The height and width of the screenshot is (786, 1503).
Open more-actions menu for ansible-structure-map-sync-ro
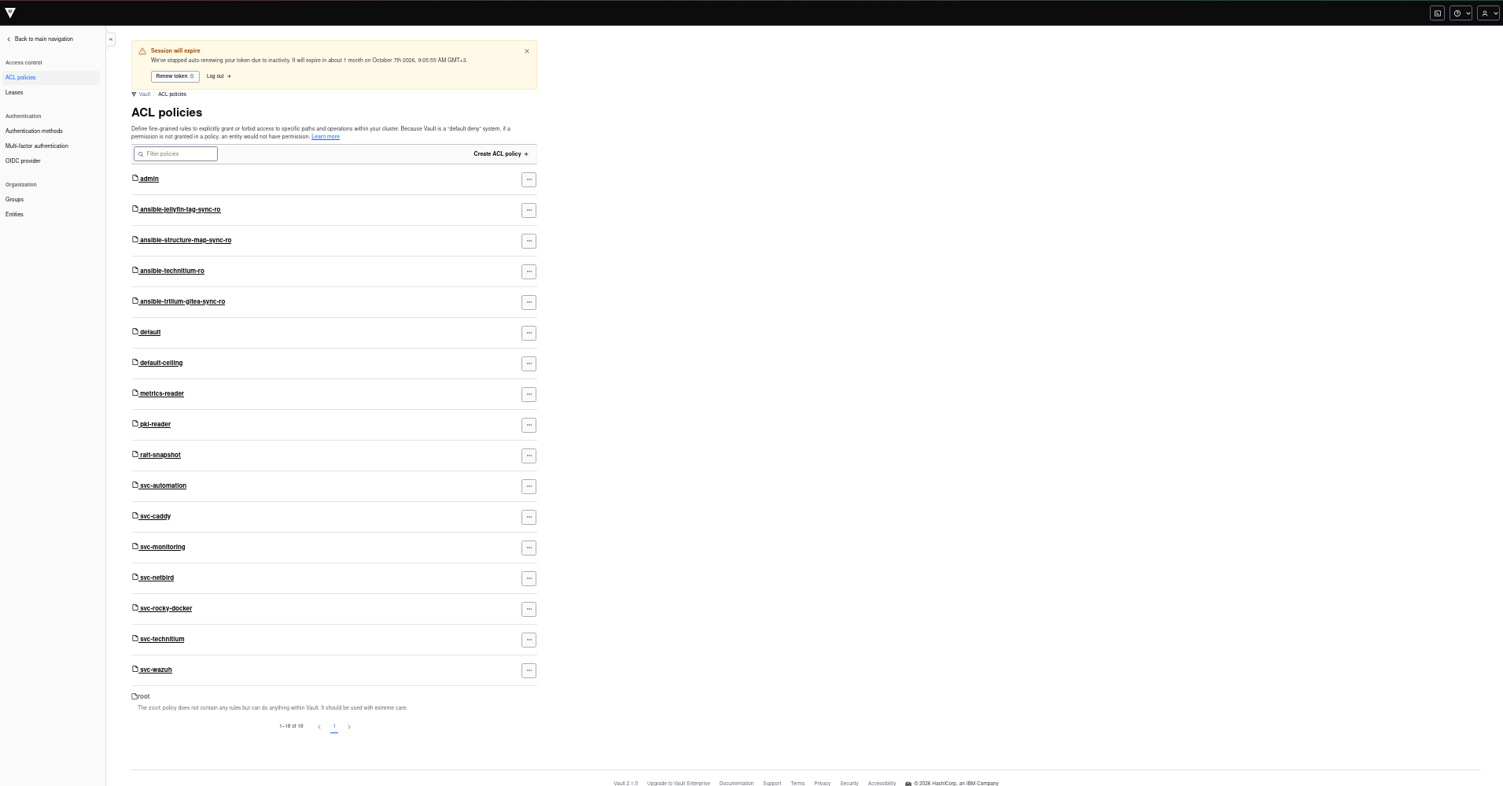point(529,241)
